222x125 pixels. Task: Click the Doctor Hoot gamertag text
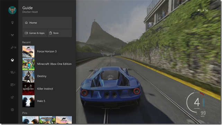30,12
